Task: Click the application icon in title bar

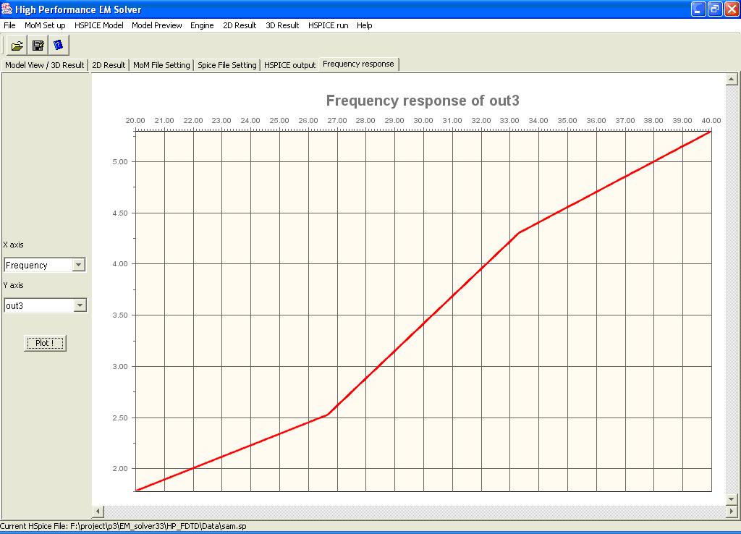Action: 7,9
